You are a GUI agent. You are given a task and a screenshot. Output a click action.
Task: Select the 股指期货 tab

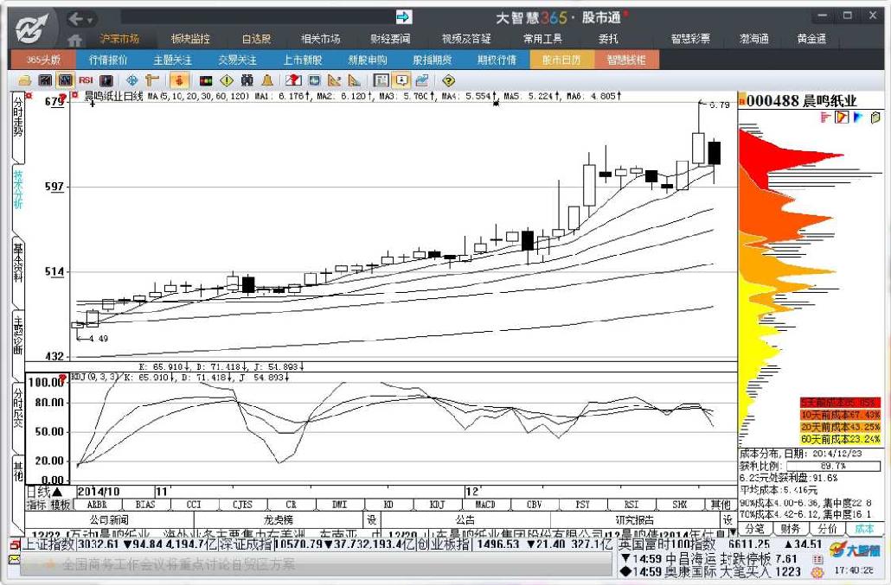[432, 60]
